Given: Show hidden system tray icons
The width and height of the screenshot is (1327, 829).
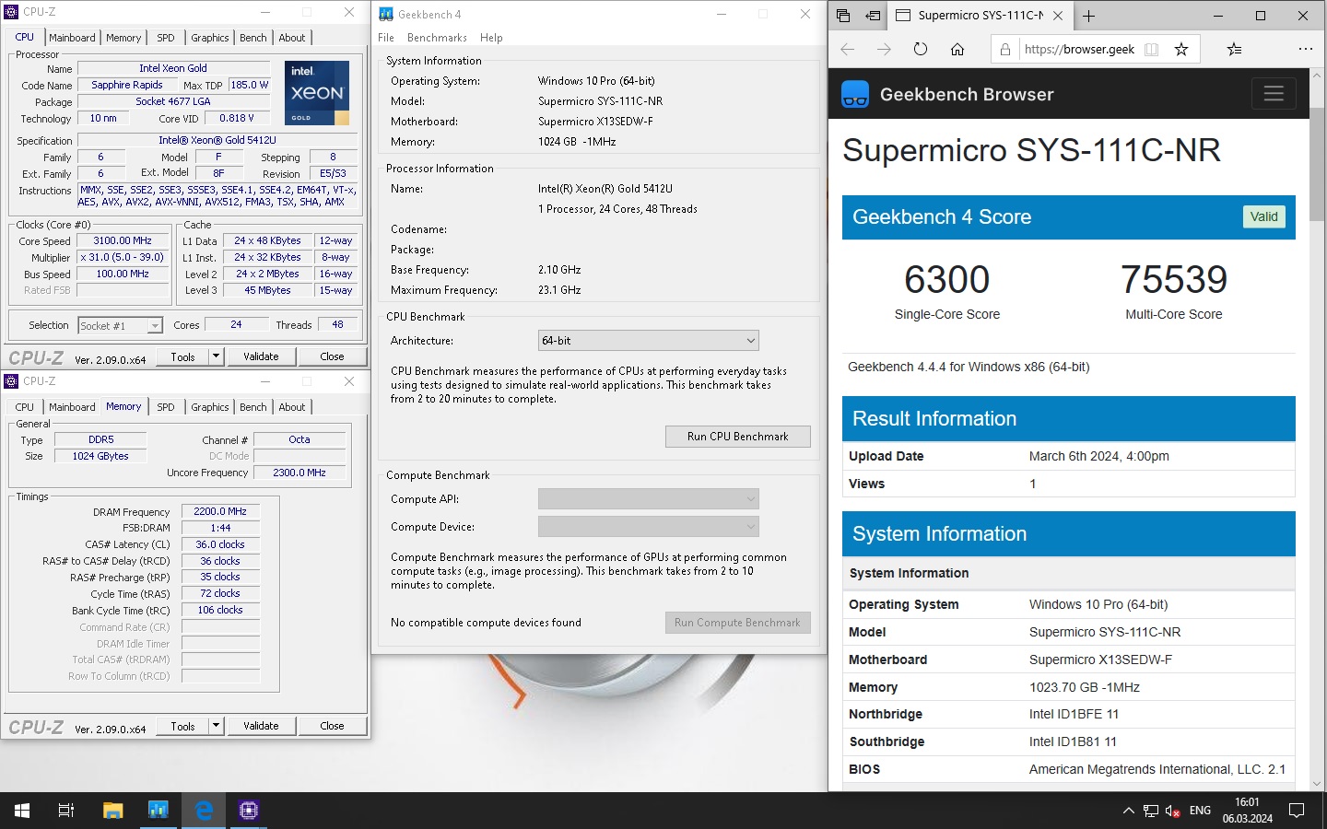Looking at the screenshot, I should coord(1128,811).
